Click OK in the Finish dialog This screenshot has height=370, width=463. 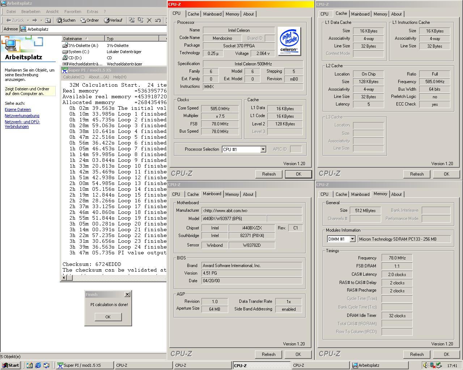point(108,317)
